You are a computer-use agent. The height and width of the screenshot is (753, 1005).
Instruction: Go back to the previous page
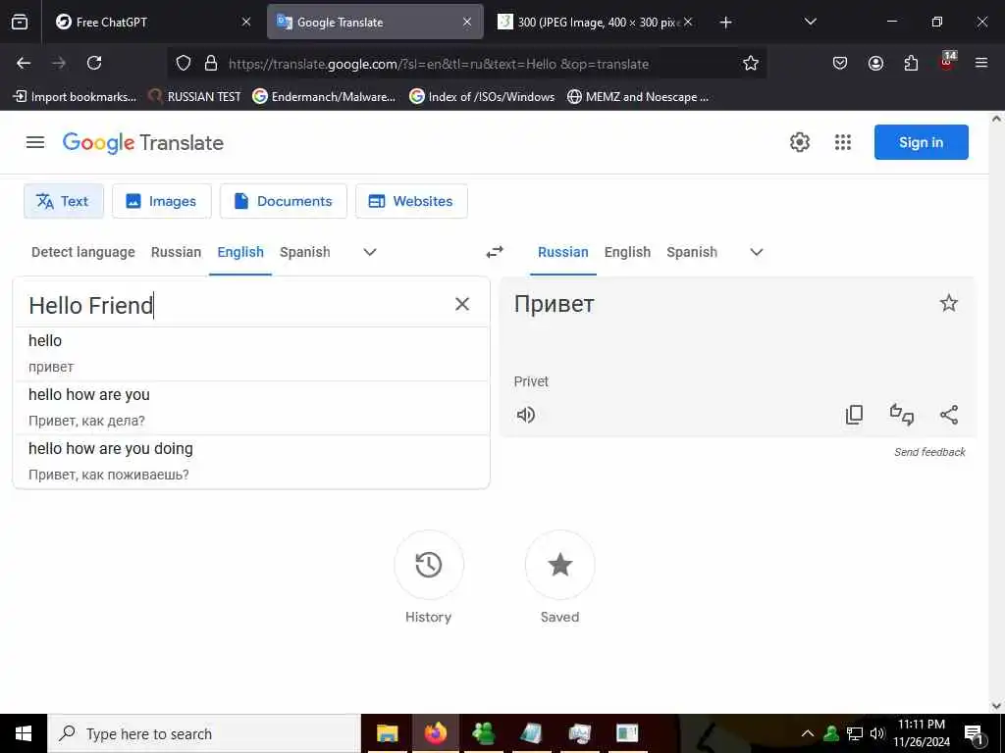pyautogui.click(x=24, y=63)
